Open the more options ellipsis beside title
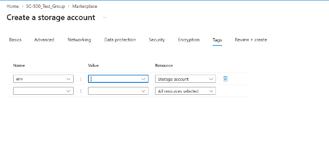The height and width of the screenshot is (148, 329). click(105, 17)
